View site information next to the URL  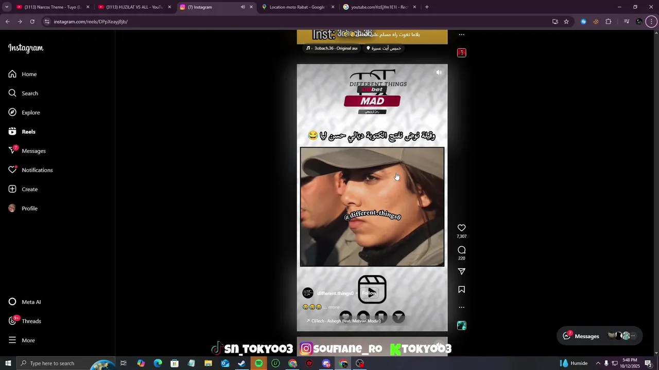[x=47, y=22]
